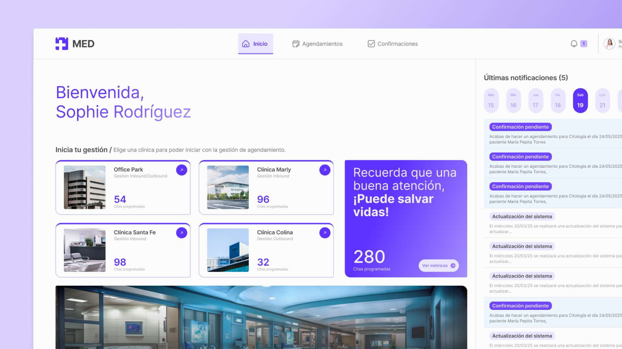Screen dimensions: 622x349
Task: Switch to the Confirmaciones tab
Action: [x=397, y=44]
